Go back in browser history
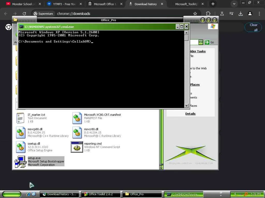This screenshot has width=265, height=198. click(x=6, y=14)
